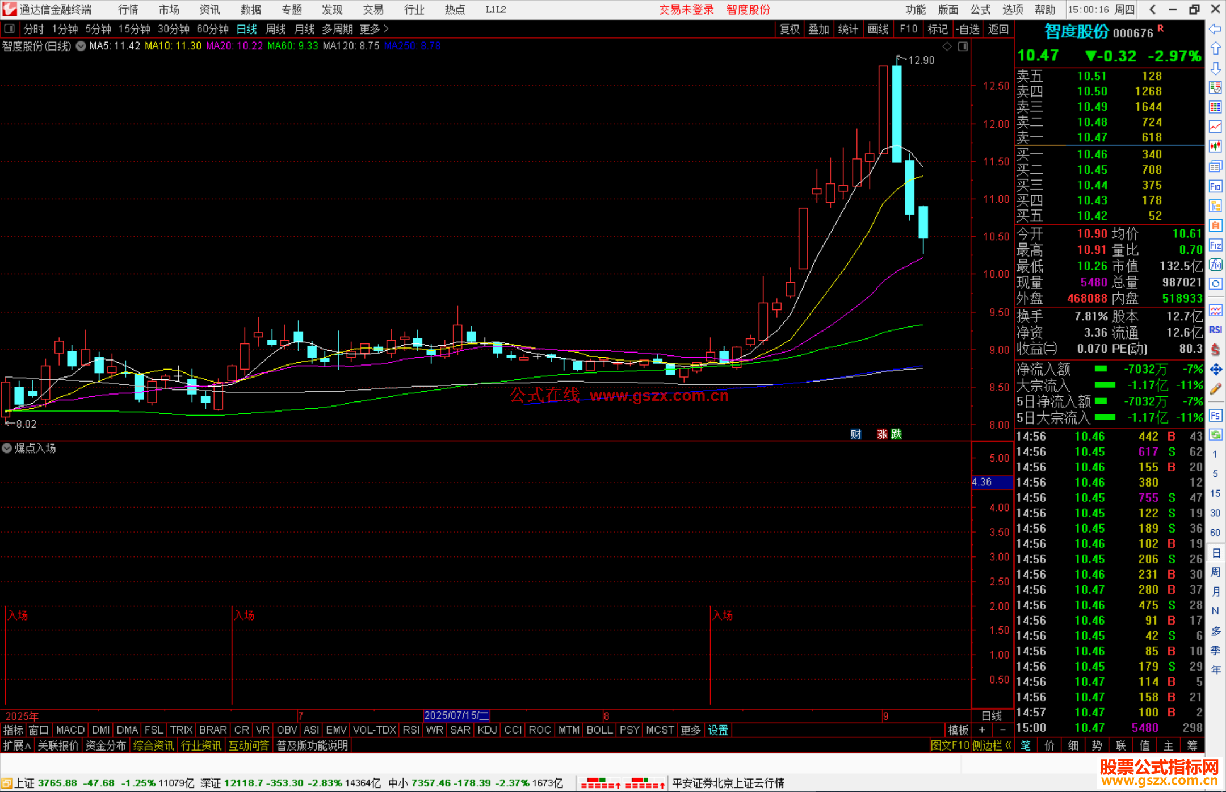Click the panel layout icon beside 分时
Viewport: 1226px width, 792px height.
pos(10,29)
